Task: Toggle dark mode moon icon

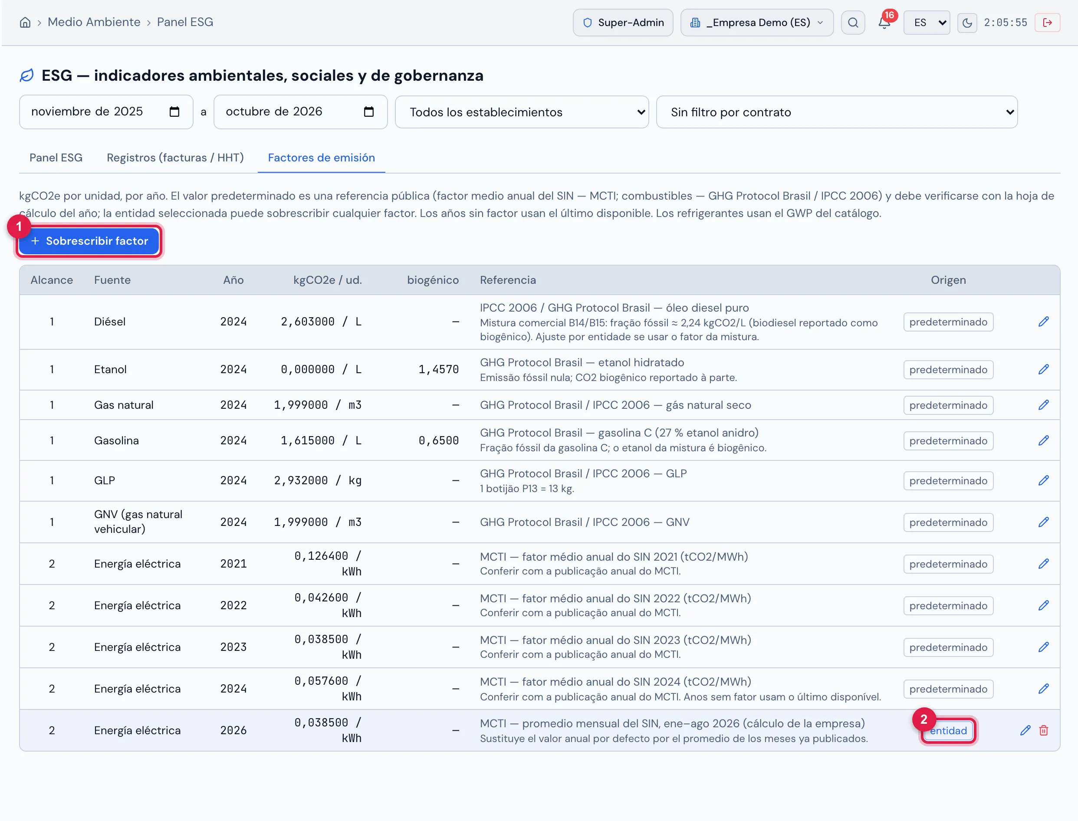Action: [x=966, y=23]
